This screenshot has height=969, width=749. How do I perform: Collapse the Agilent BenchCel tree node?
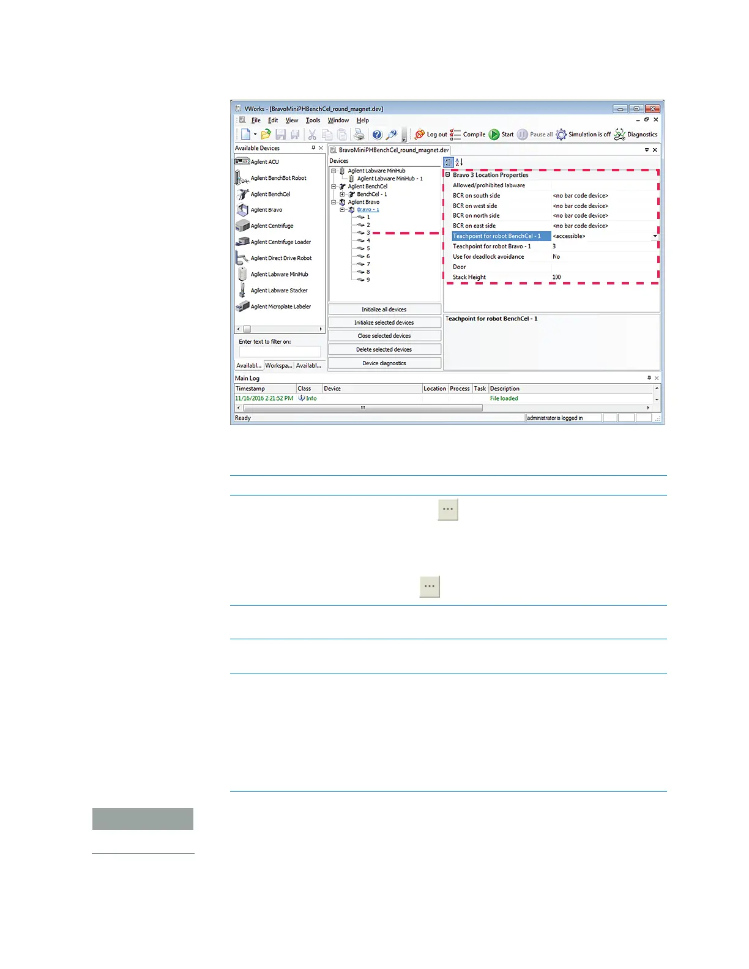[x=334, y=187]
